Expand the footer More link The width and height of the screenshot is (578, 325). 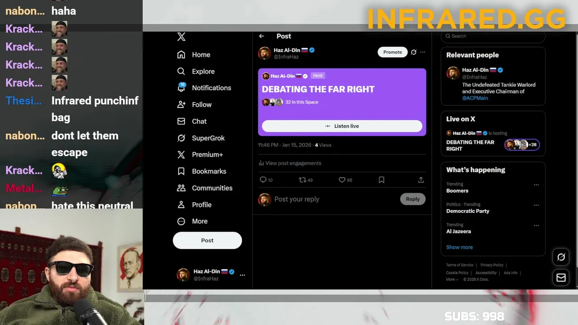452,280
